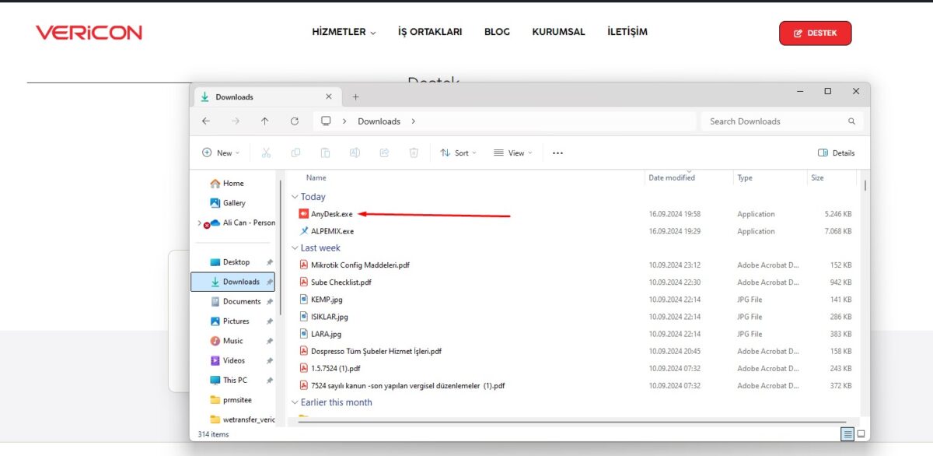Refresh the Downloads folder view

pyautogui.click(x=295, y=121)
